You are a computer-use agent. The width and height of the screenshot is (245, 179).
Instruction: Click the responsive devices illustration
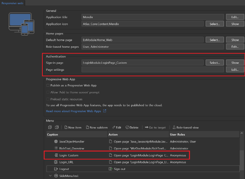pyautogui.click(x=22, y=24)
